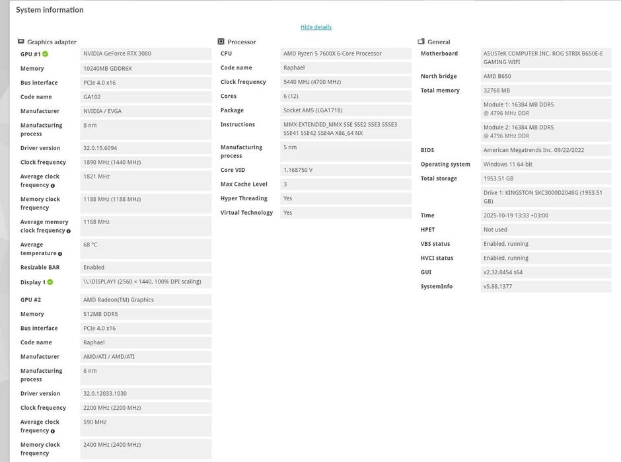Click the 5440 MHz (4700 MHz) clock value
The width and height of the screenshot is (621, 462).
tap(346, 82)
